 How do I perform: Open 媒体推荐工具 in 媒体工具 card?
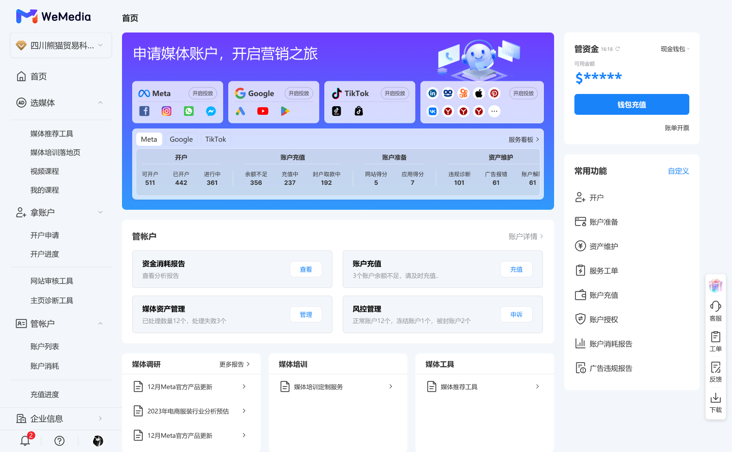click(484, 386)
